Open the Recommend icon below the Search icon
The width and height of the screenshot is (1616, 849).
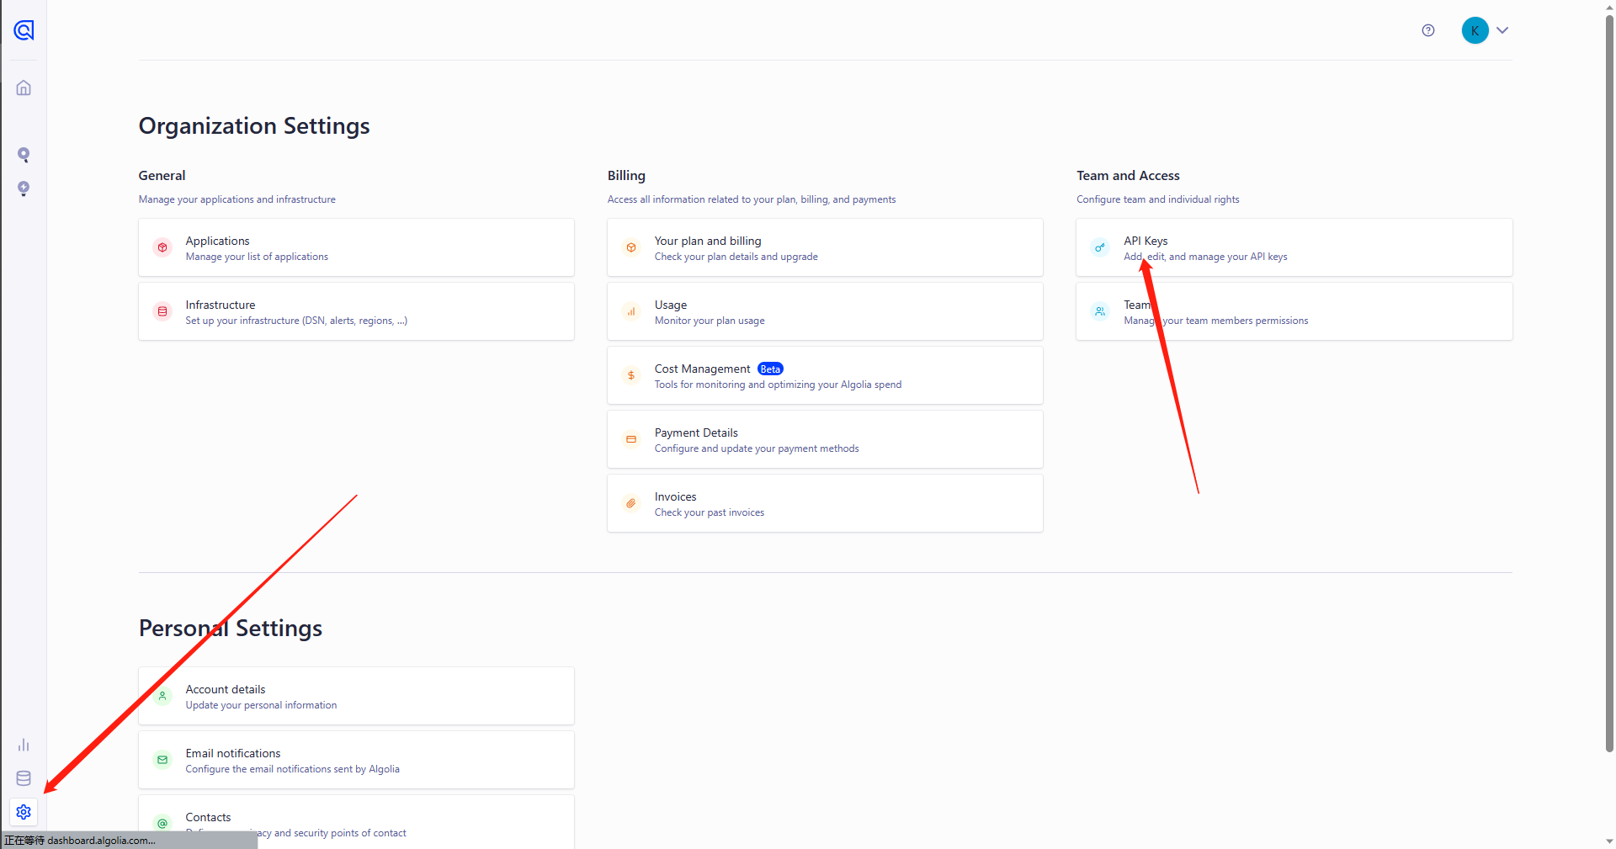pos(24,188)
